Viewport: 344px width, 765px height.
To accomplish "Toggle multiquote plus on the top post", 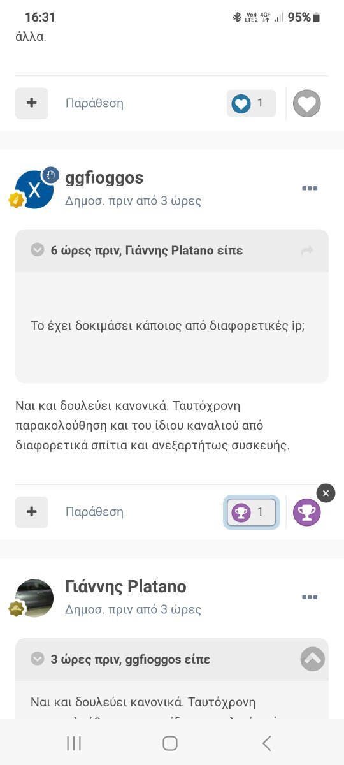I will pyautogui.click(x=32, y=103).
